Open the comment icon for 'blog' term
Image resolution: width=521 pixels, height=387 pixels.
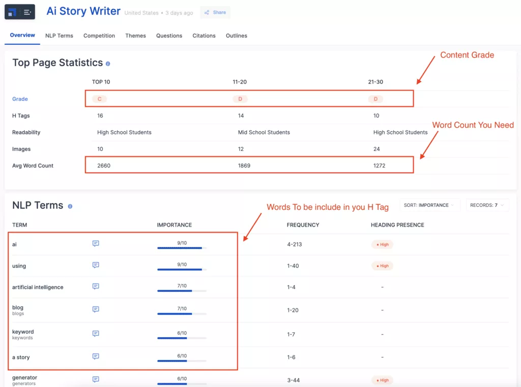pyautogui.click(x=96, y=310)
